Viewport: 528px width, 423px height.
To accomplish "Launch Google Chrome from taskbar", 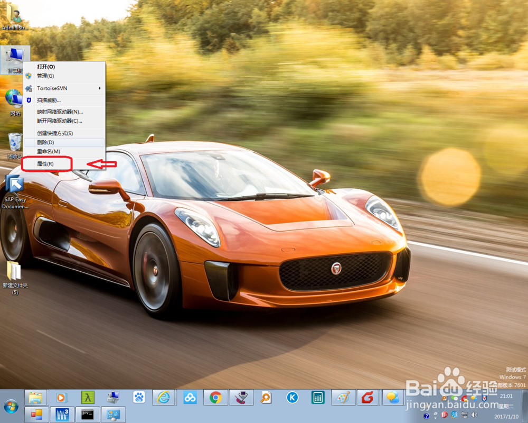I will pos(215,398).
